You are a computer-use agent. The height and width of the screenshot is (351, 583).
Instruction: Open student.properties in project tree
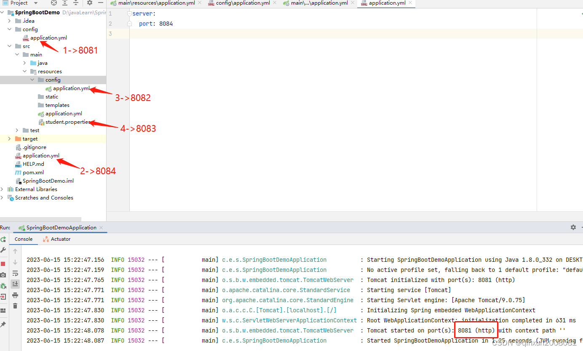point(68,122)
